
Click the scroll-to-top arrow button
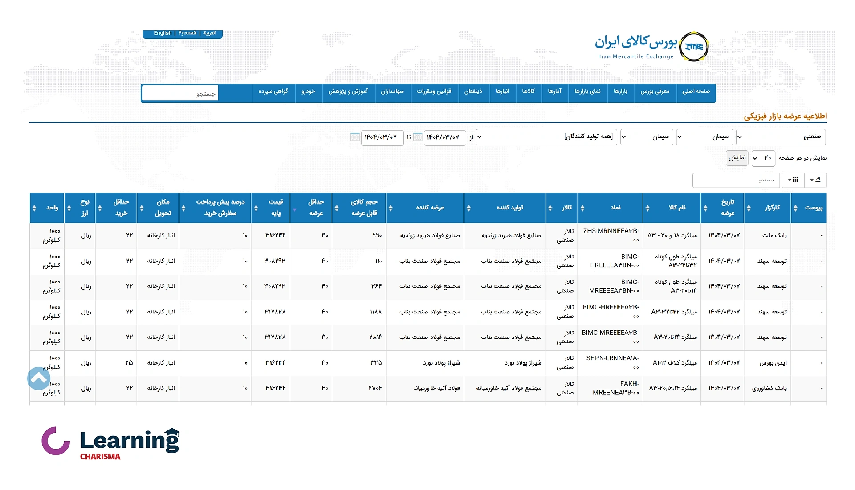point(39,378)
